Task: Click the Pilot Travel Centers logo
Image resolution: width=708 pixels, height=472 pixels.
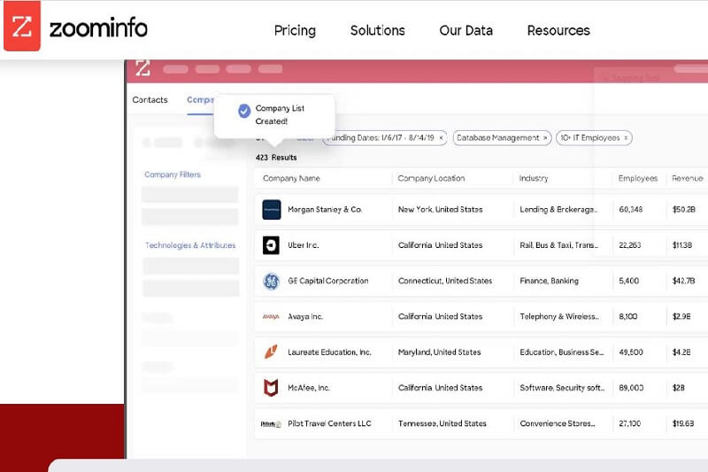Action: [271, 424]
